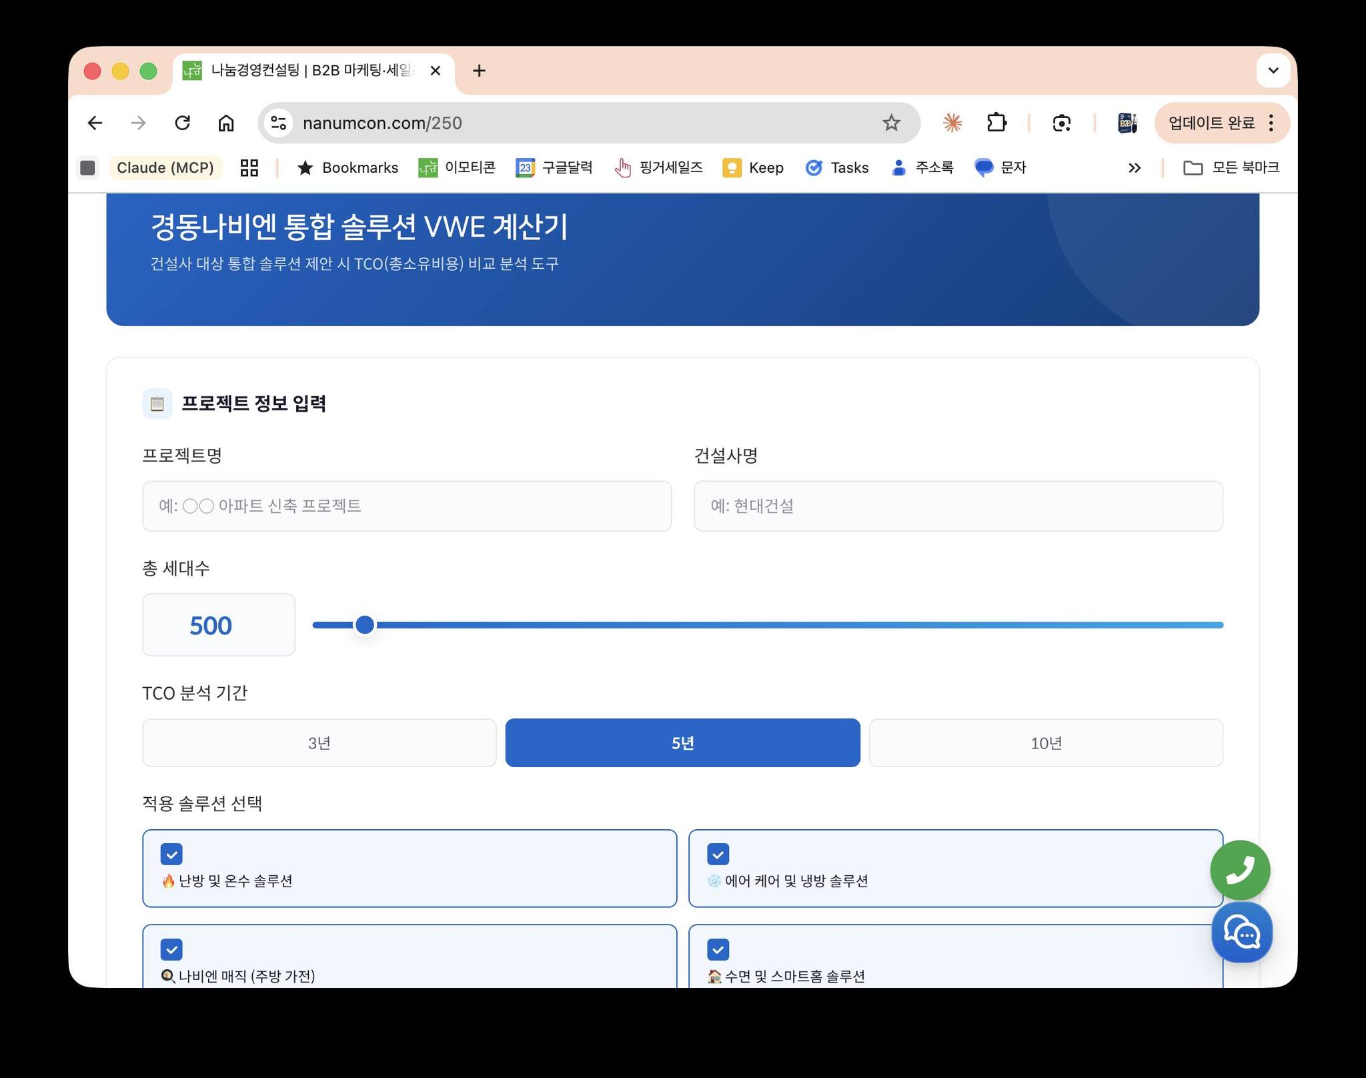Click the 프로젝트명 input field
This screenshot has height=1078, width=1366.
tap(406, 506)
